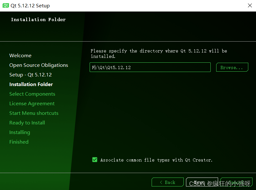Click the Qt logo in title bar
The image size is (256, 190).
click(x=5, y=5)
